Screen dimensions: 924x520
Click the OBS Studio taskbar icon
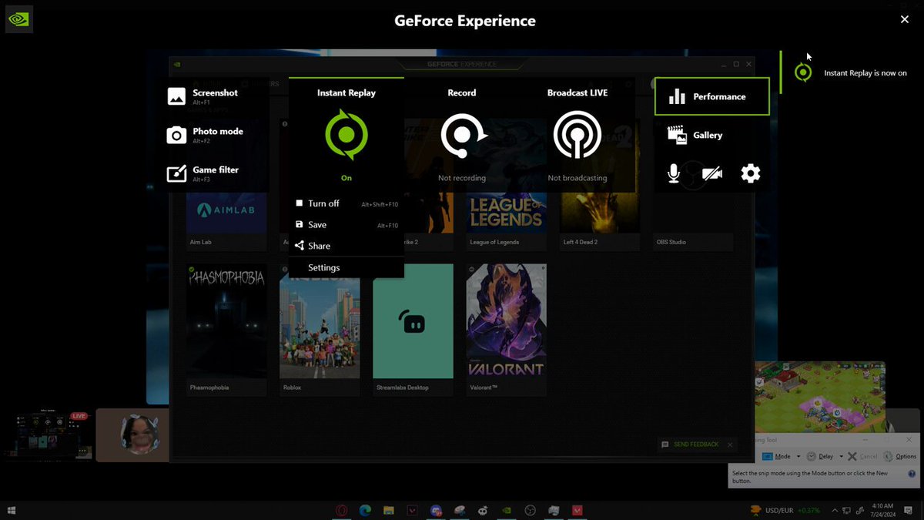(x=530, y=510)
